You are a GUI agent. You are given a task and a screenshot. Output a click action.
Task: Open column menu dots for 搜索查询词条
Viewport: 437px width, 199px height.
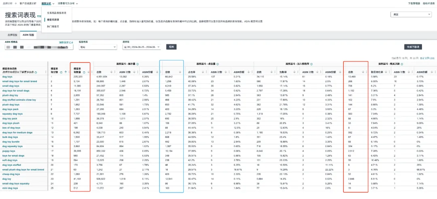pyautogui.click(x=46, y=72)
